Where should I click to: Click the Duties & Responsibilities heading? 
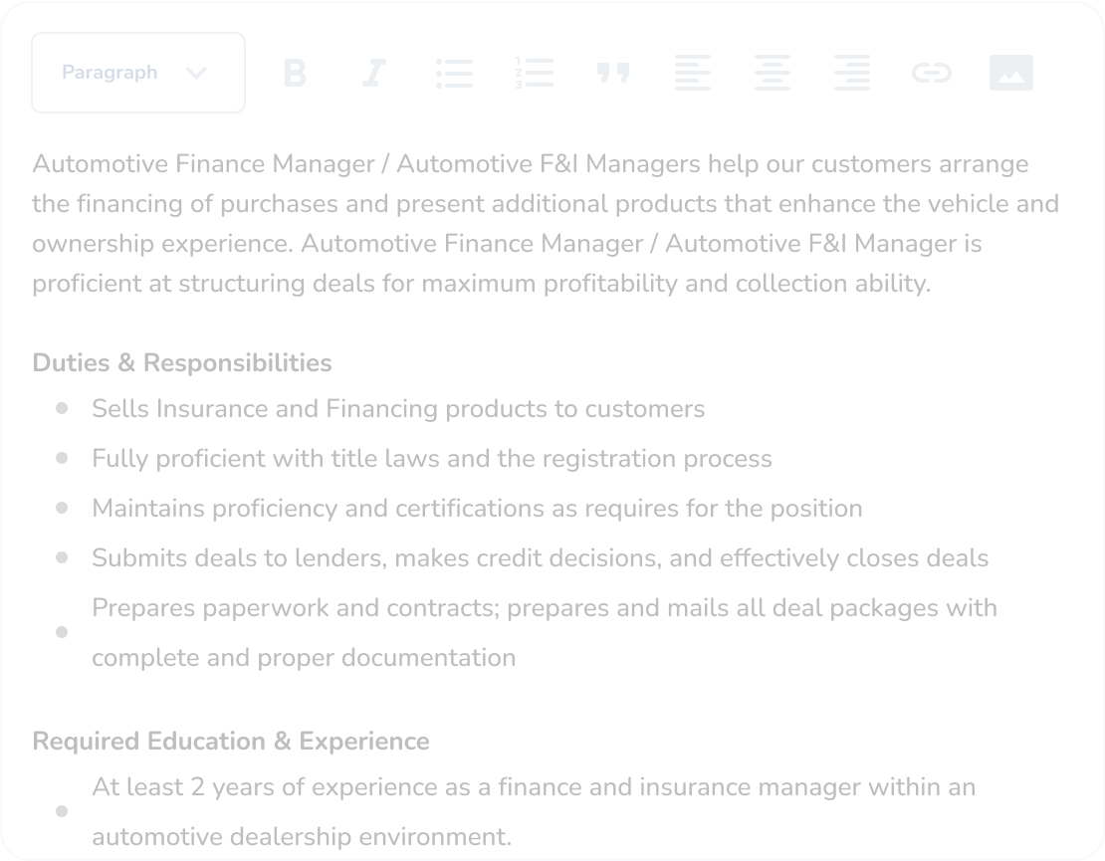coord(182,362)
